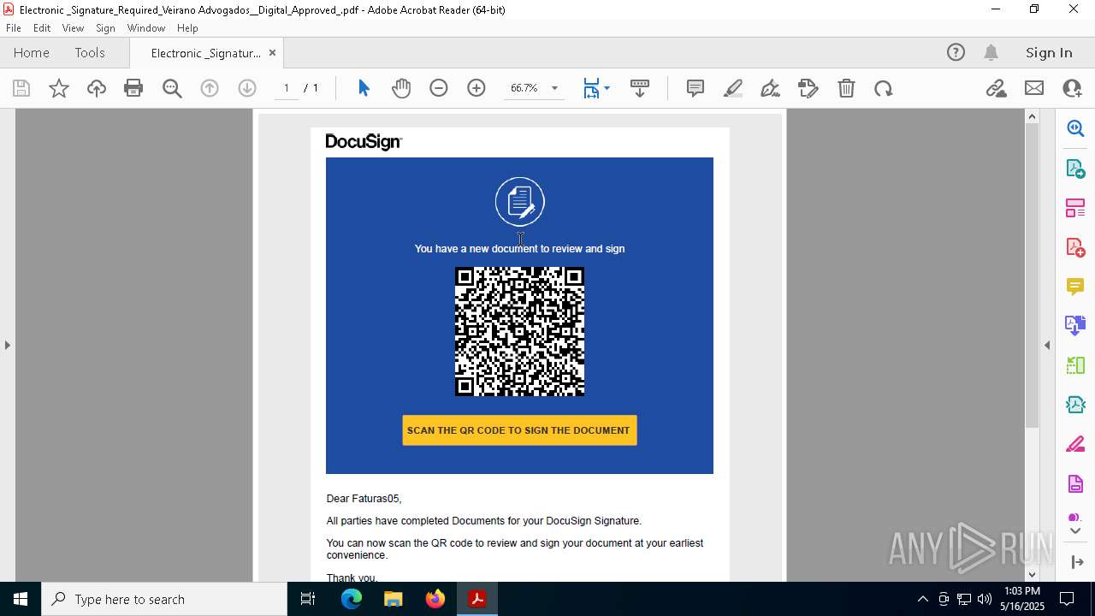Viewport: 1095px width, 616px height.
Task: Open the purple document tool in right pane
Action: point(1075,484)
